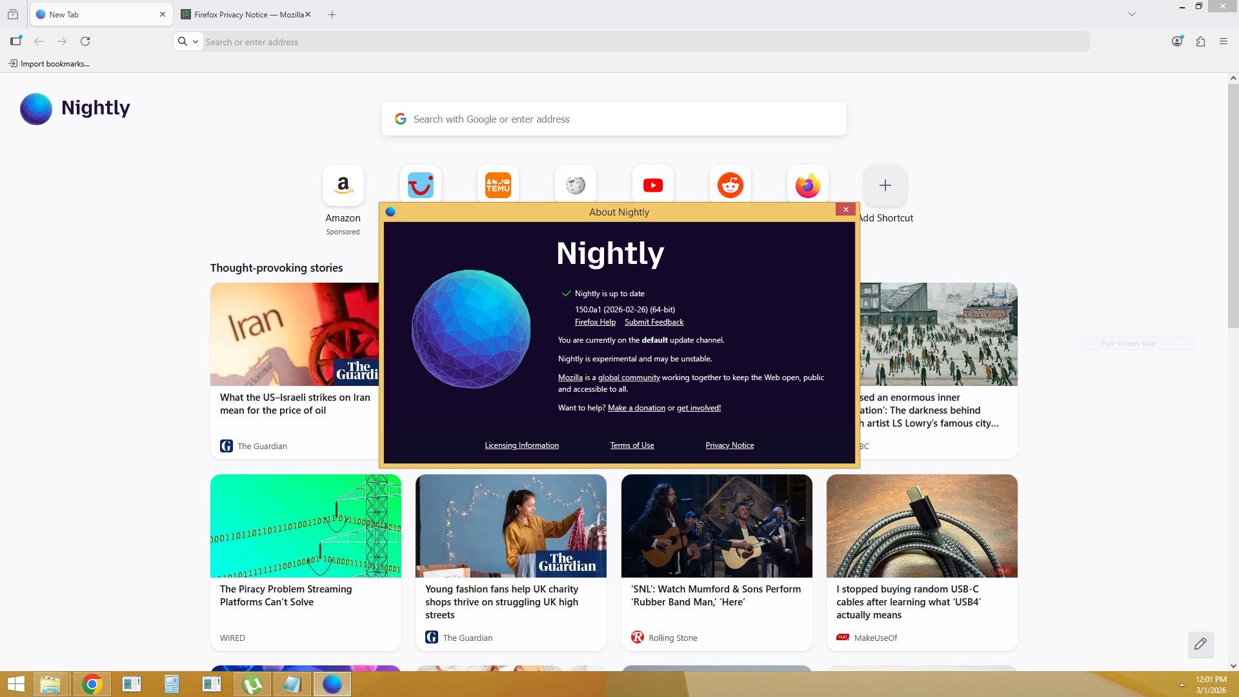
Task: Open the YouTube shortcut tile
Action: click(652, 185)
